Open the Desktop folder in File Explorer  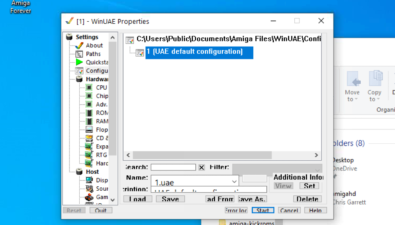[x=344, y=160]
